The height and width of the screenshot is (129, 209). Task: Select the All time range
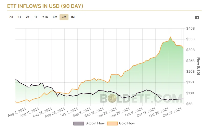click(x=11, y=17)
